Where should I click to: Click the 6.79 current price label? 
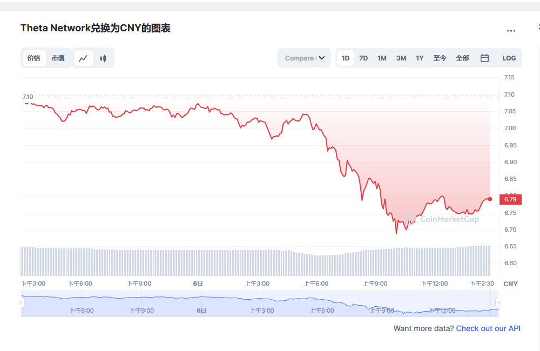coord(510,199)
